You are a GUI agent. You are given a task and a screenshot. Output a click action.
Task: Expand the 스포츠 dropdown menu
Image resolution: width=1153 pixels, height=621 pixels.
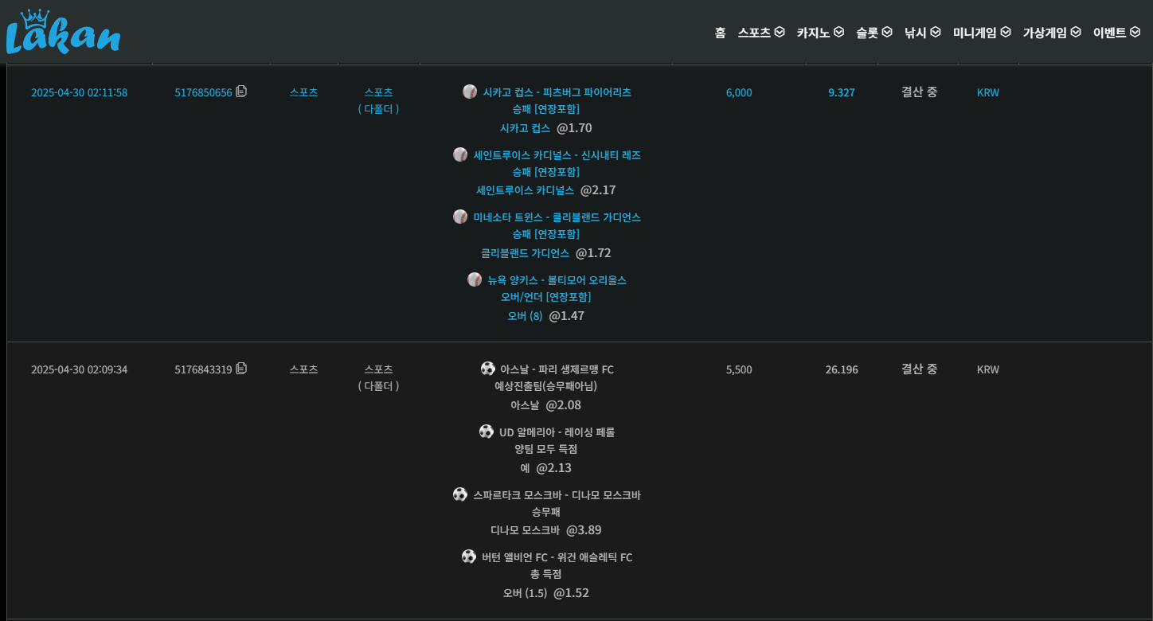[760, 33]
